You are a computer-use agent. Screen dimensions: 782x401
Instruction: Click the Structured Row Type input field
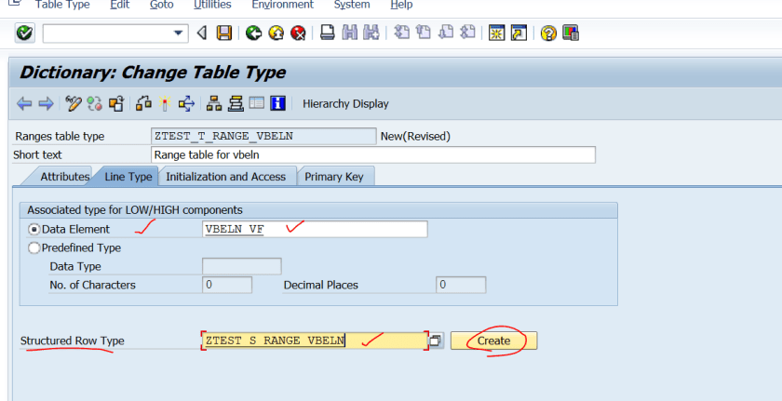(x=315, y=341)
